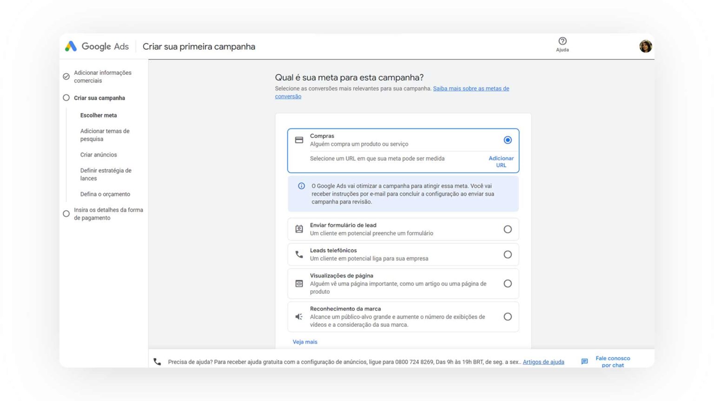Select the Compras radio button
Screen dimensions: 714x401
click(x=508, y=140)
